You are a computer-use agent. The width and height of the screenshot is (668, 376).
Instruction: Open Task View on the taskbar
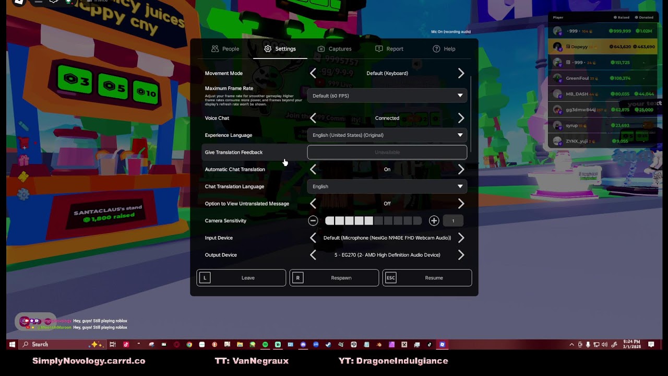pyautogui.click(x=112, y=345)
